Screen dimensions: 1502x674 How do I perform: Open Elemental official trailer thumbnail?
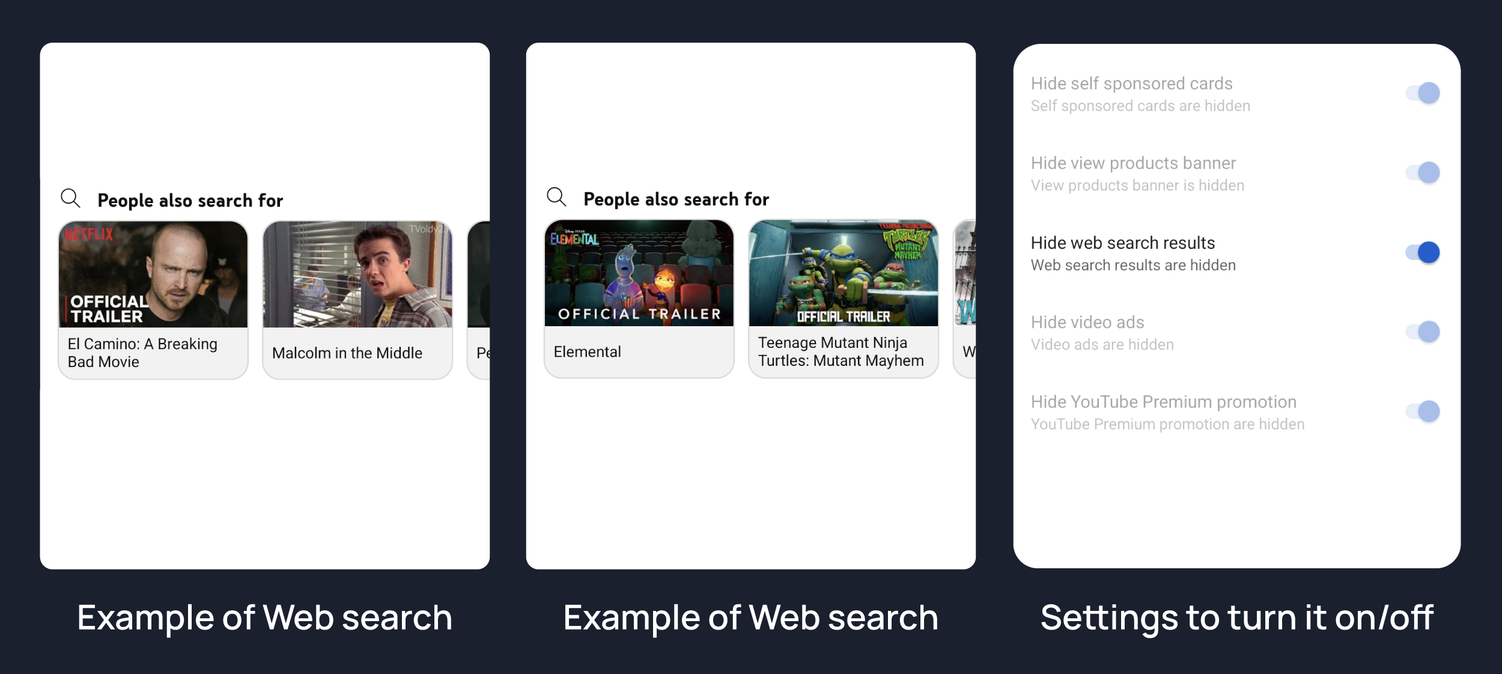639,273
